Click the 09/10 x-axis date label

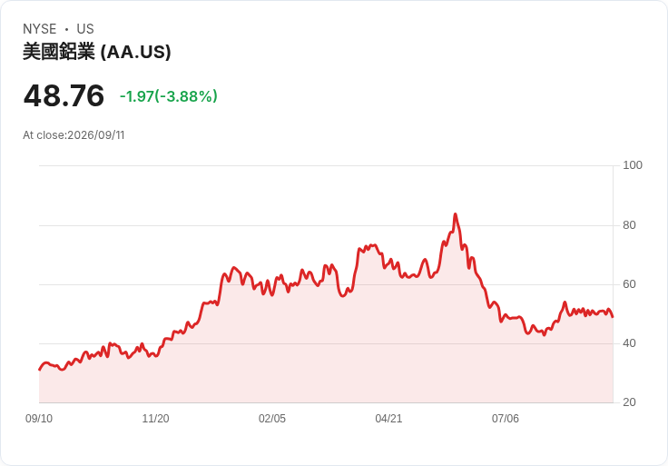point(39,419)
